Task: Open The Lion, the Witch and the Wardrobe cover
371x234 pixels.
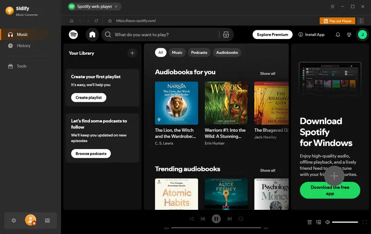Action: pos(177,103)
